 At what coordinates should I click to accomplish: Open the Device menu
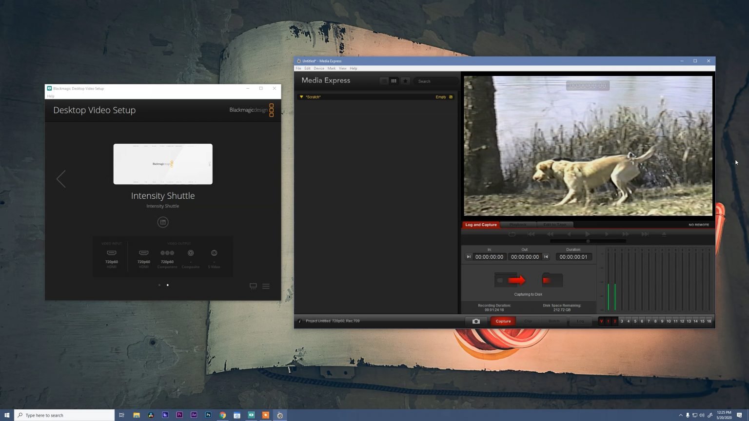pyautogui.click(x=319, y=68)
